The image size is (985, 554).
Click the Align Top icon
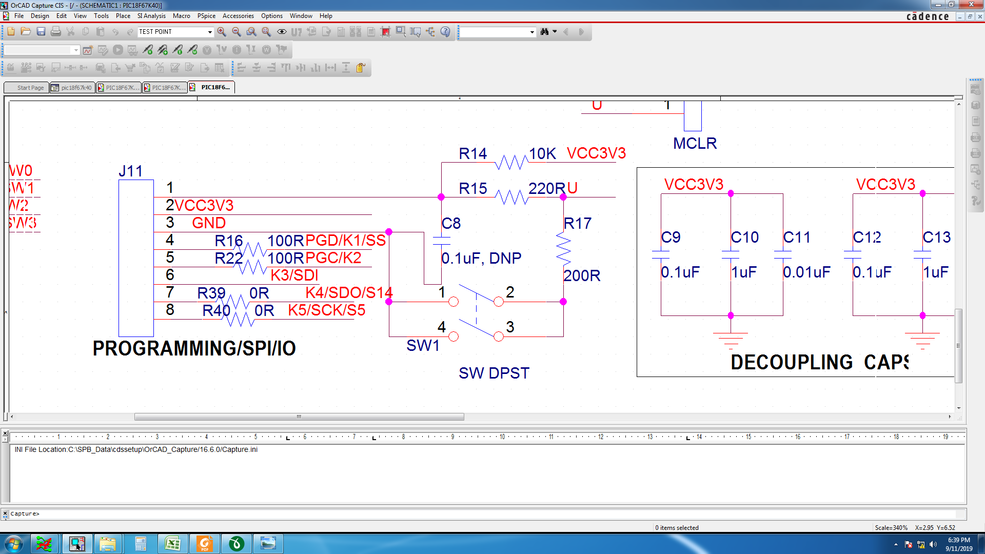click(x=286, y=68)
